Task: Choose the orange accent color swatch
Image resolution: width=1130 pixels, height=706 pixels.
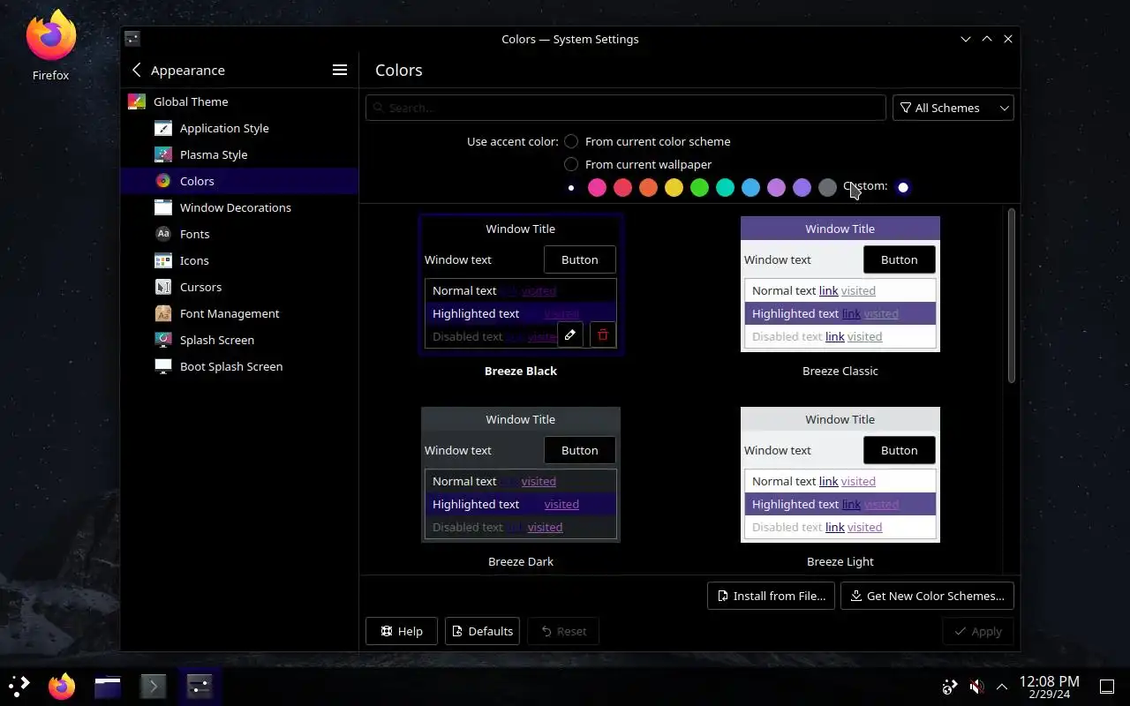Action: 648,187
